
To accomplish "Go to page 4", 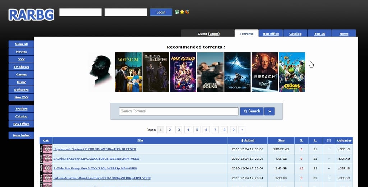I will 188,130.
